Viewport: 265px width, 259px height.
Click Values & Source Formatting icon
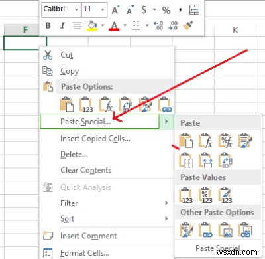[225, 195]
